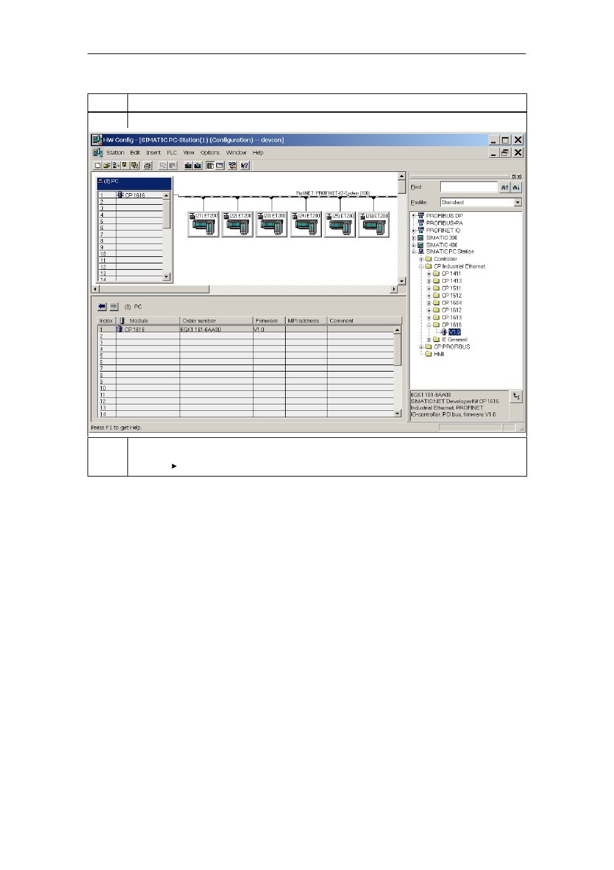Open the View menu
This screenshot has height=870, width=614.
coord(189,153)
